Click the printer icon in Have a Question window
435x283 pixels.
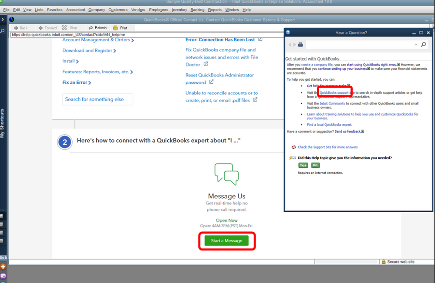(x=300, y=45)
